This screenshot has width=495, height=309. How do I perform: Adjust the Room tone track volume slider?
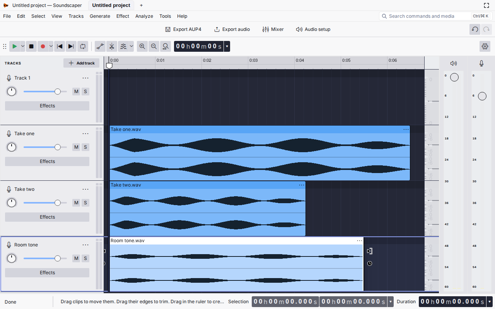point(45,258)
